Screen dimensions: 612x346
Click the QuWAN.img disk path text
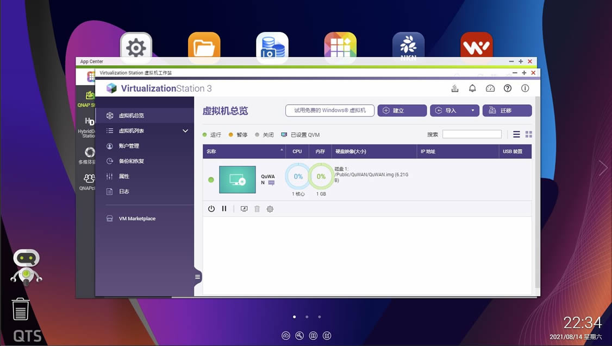(372, 175)
